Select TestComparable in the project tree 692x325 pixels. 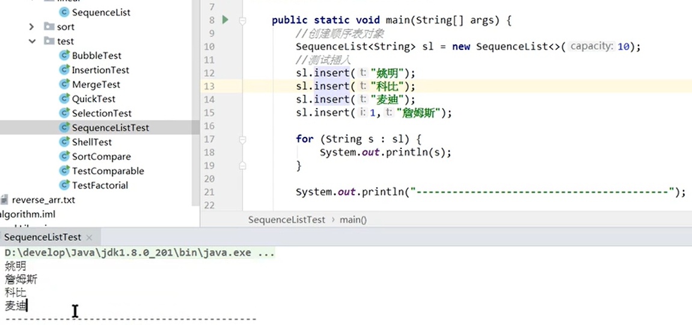point(108,171)
